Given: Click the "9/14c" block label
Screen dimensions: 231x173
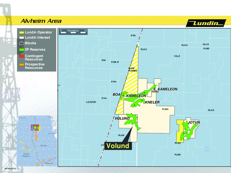Looking at the screenshot, I should point(104,98).
